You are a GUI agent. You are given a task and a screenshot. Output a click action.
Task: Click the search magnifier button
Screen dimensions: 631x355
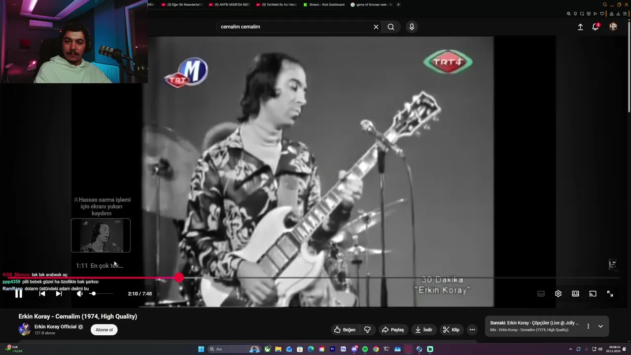coord(391,27)
